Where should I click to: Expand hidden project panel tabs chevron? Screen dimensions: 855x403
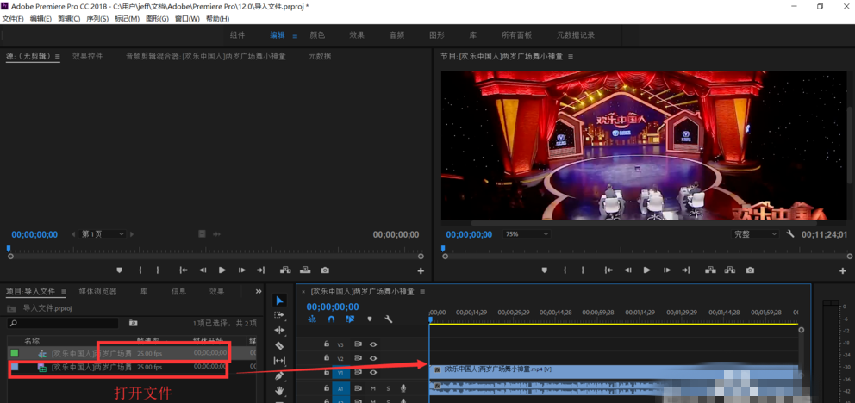point(259,291)
